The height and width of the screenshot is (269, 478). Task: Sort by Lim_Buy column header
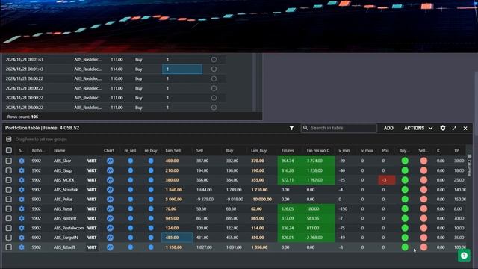pos(259,151)
